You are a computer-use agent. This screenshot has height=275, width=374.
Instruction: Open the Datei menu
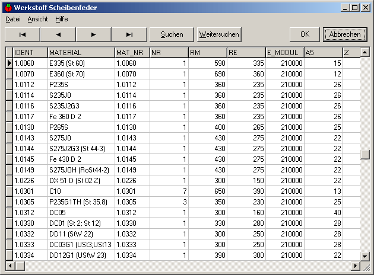tap(12, 19)
